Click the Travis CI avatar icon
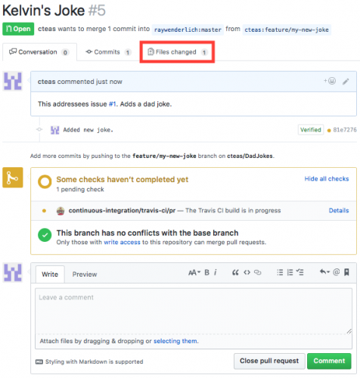360x378 pixels. coord(61,211)
